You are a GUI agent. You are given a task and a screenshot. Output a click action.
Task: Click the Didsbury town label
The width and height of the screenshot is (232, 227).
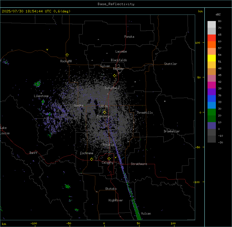coord(103,116)
